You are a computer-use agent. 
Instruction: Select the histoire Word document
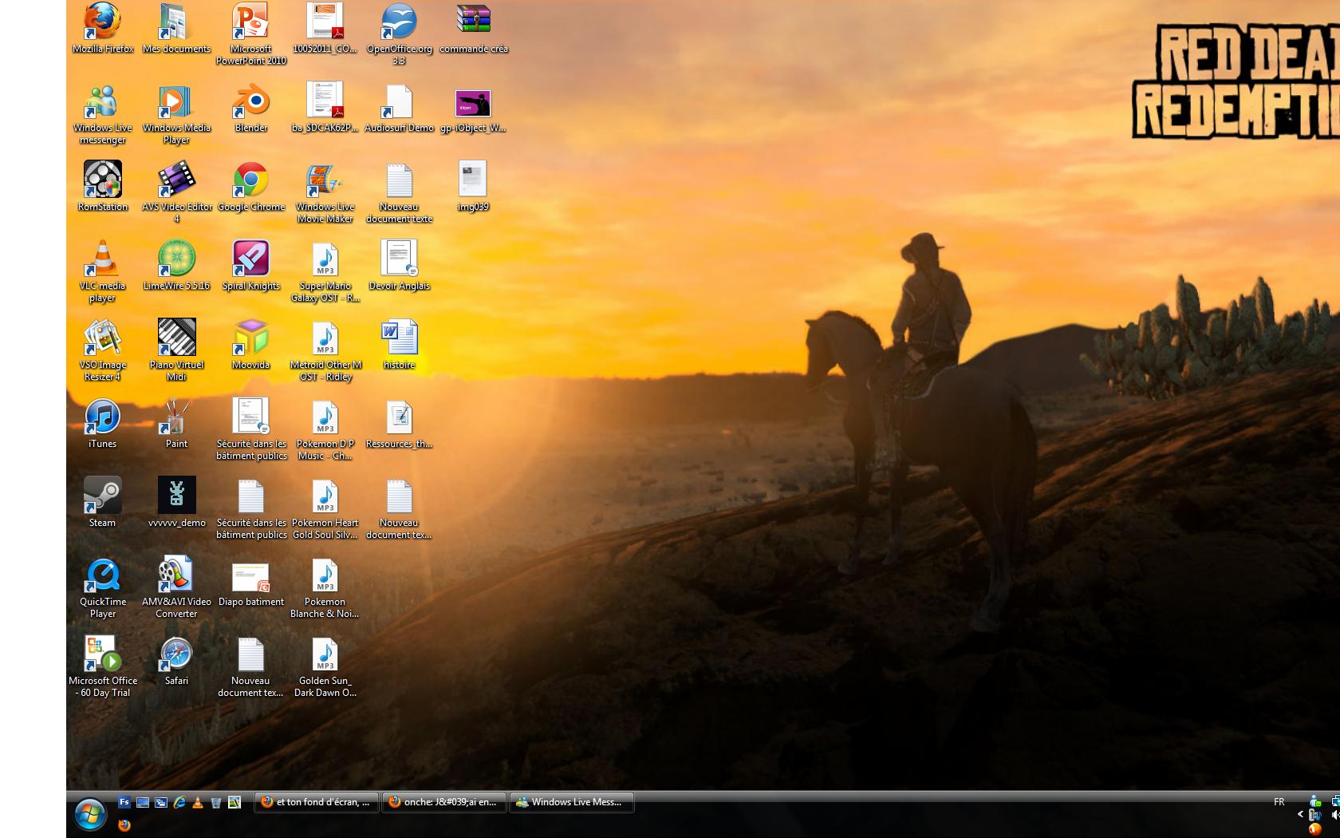[x=399, y=345]
